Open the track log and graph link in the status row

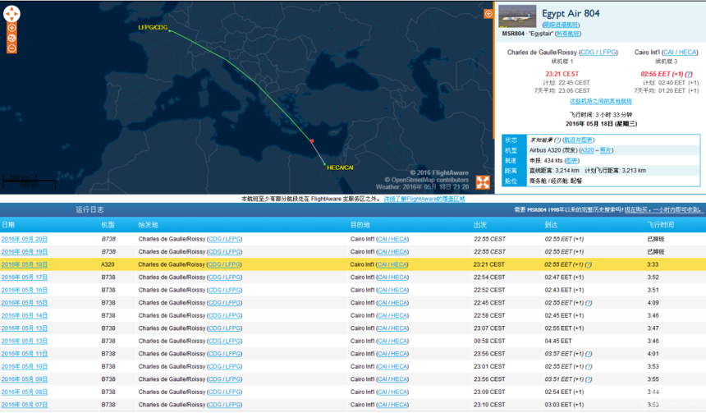click(x=578, y=140)
